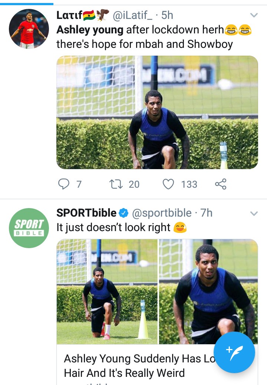Open the @sportbible handle
The height and width of the screenshot is (385, 267).
(x=162, y=213)
